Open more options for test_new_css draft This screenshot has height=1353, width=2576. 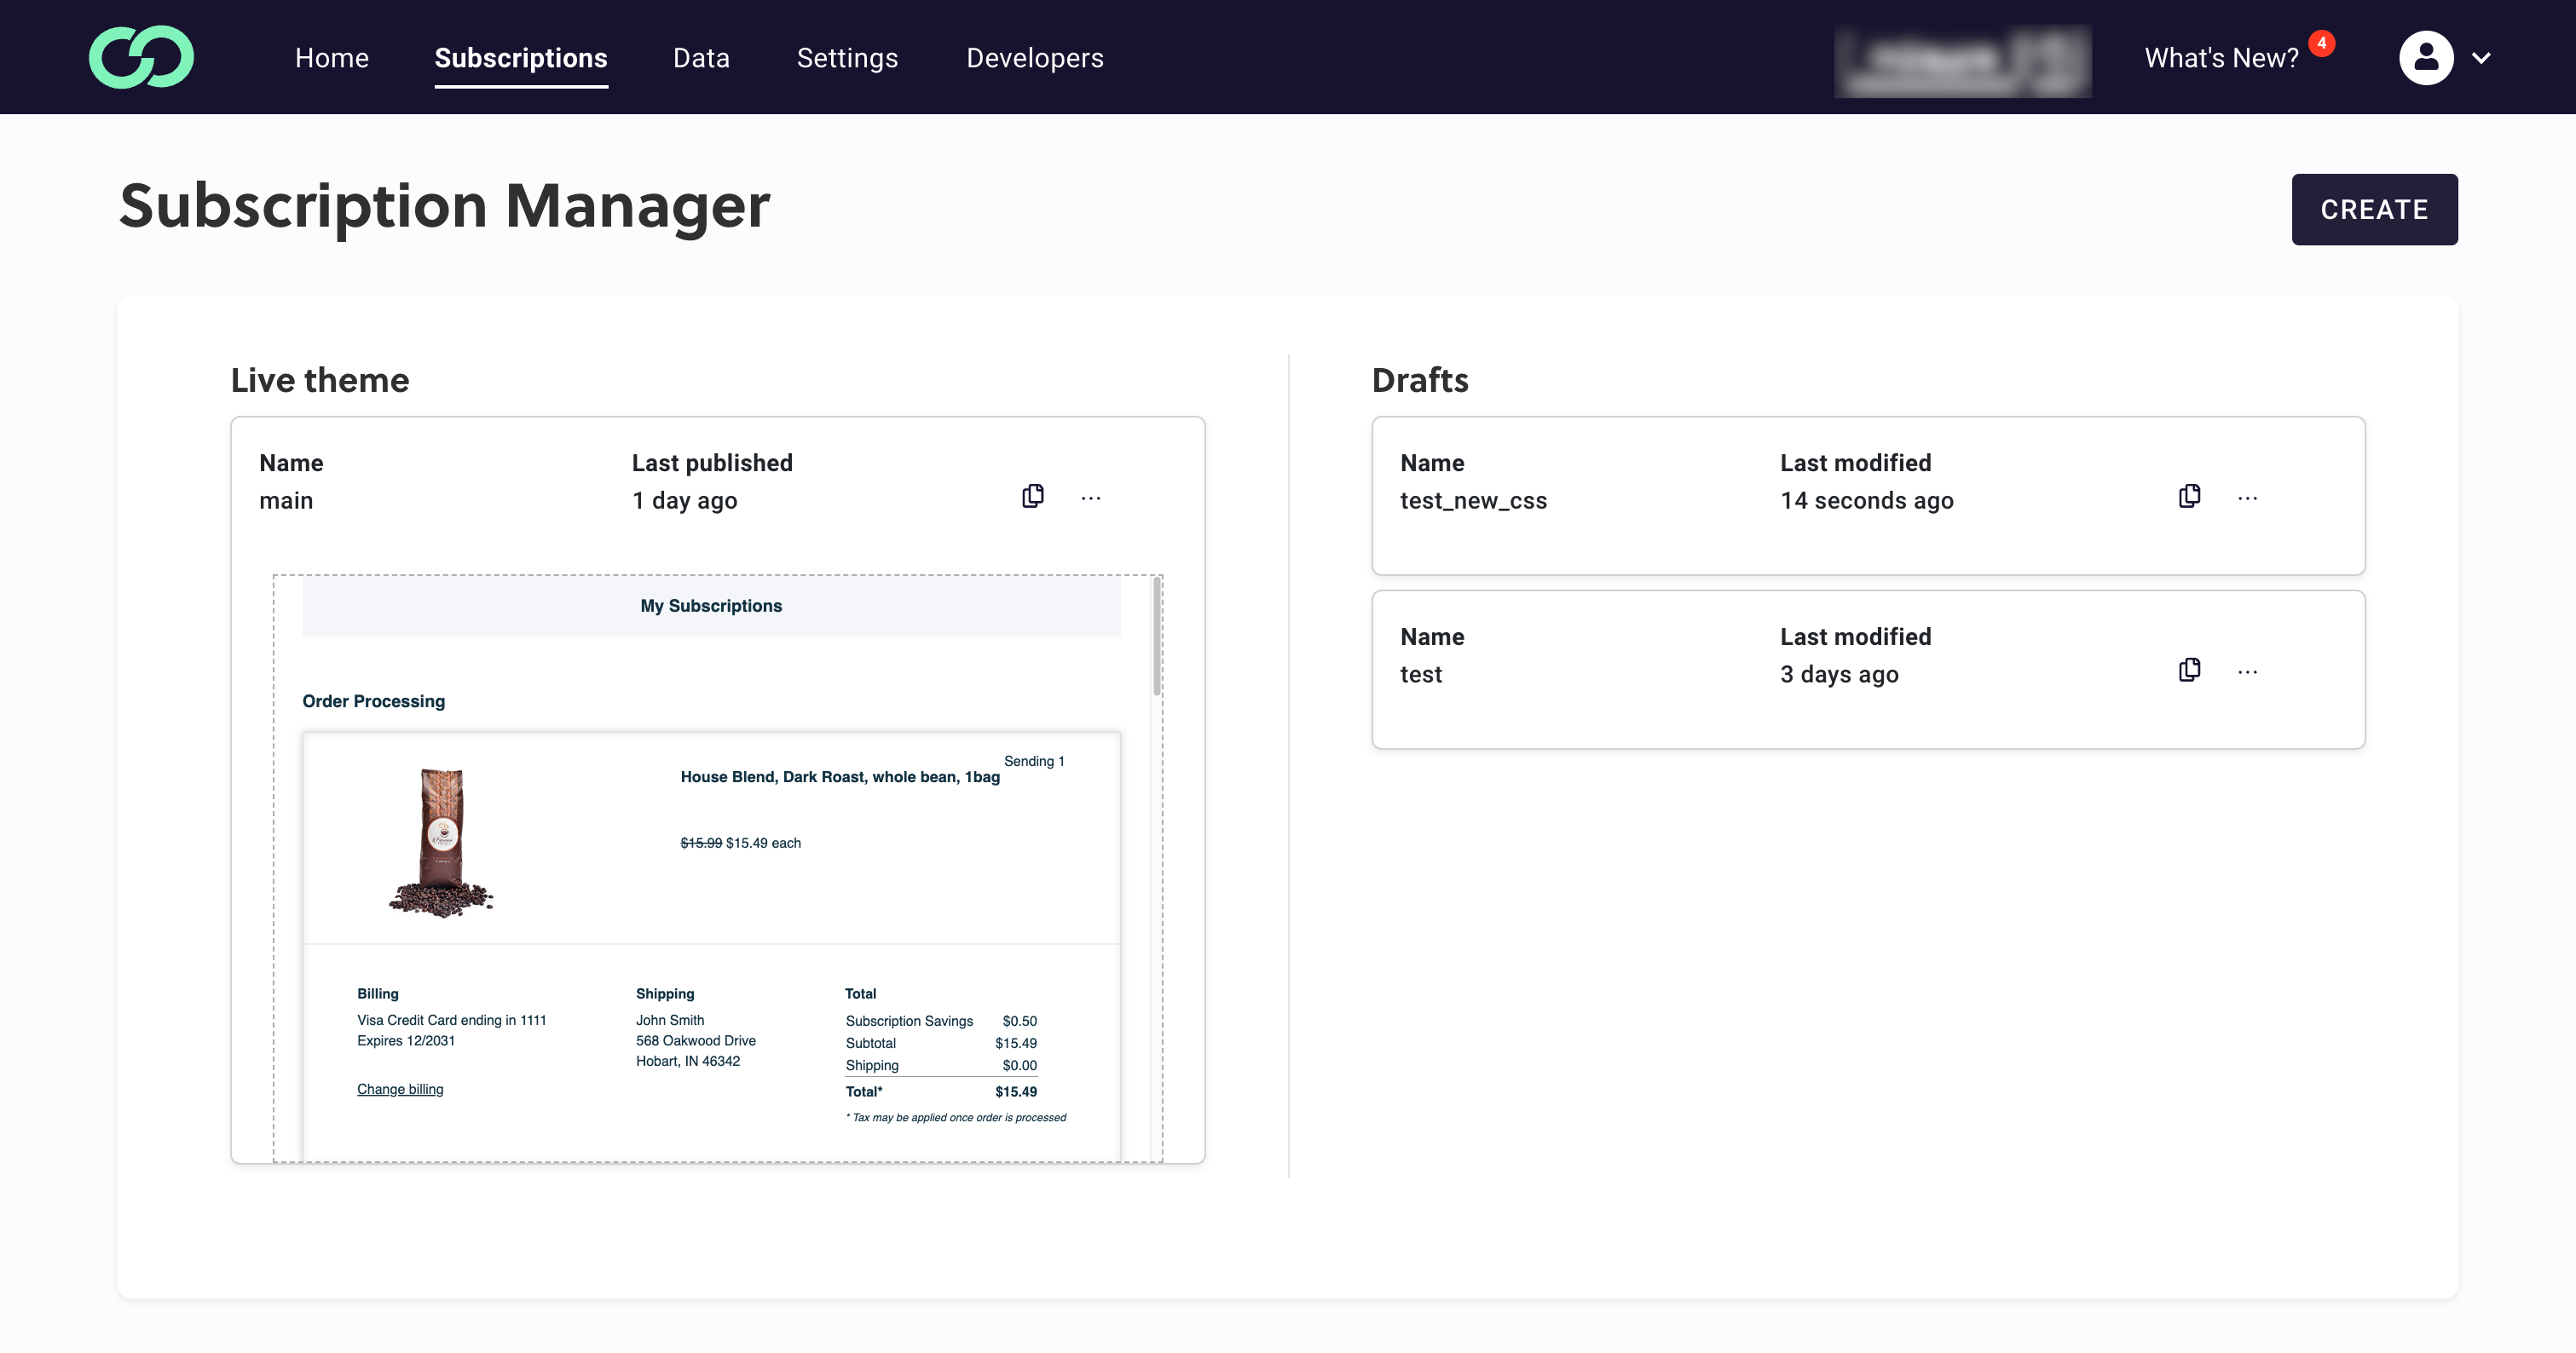tap(2247, 498)
